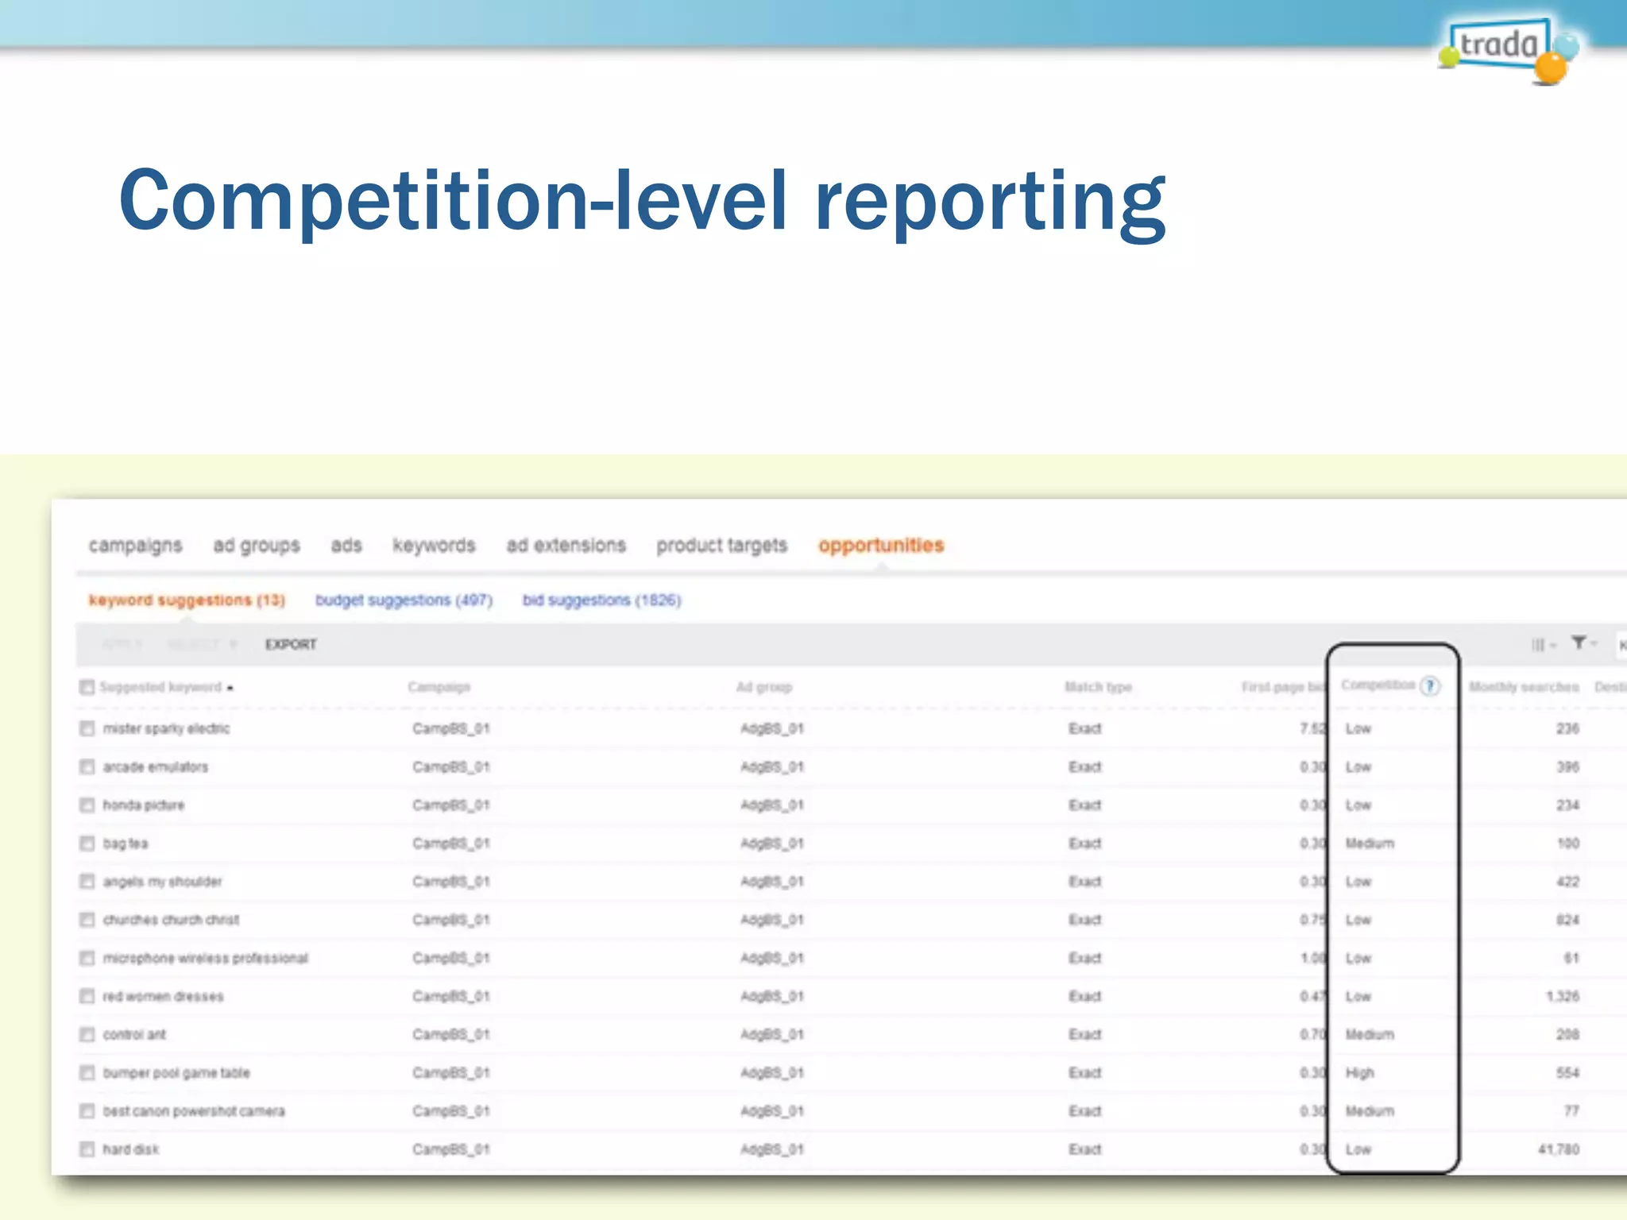
Task: Click 'Medium' competition in control ant row
Action: tap(1370, 1034)
